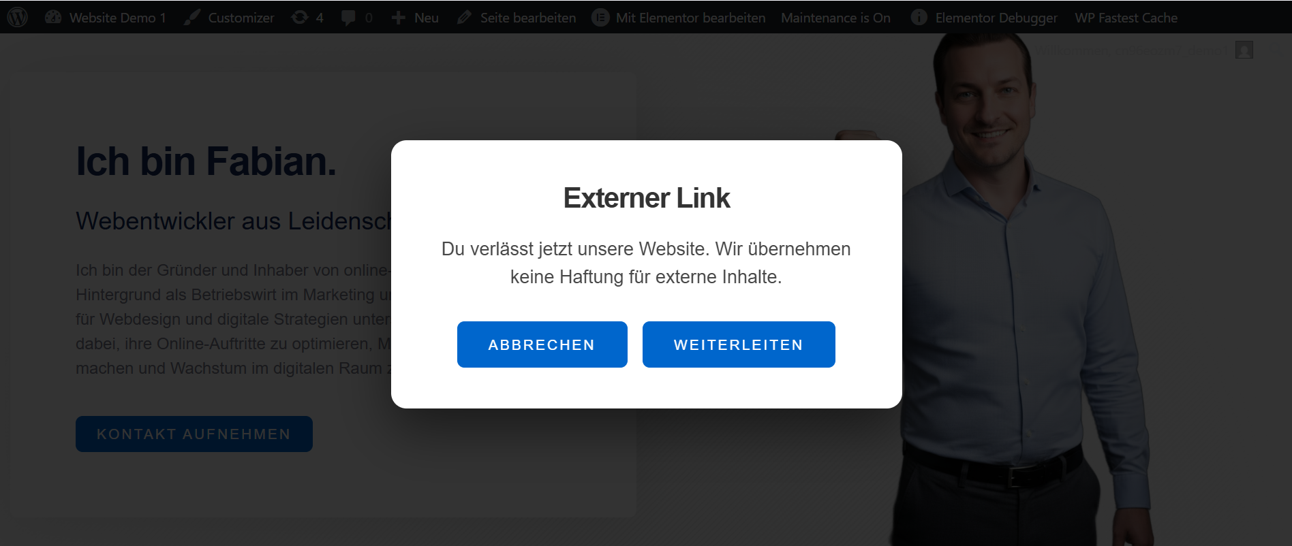The image size is (1292, 546).
Task: Click the plus icon next to Neu
Action: pos(399,18)
